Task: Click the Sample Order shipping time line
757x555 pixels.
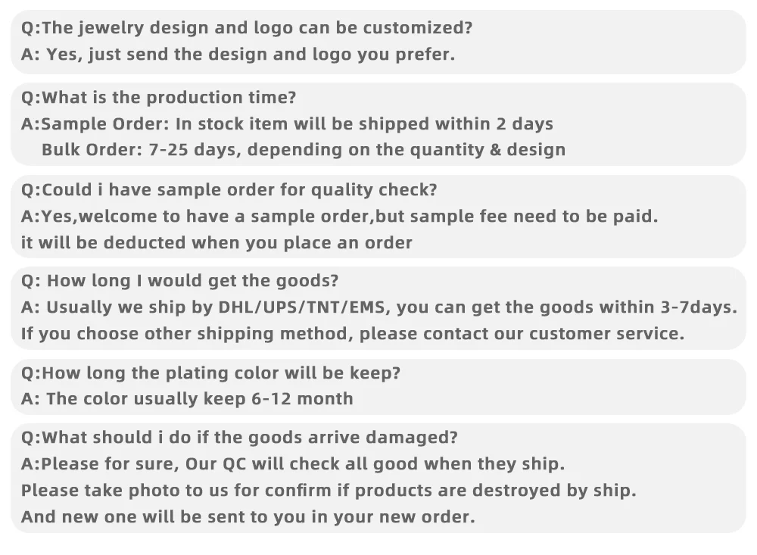Action: (287, 123)
